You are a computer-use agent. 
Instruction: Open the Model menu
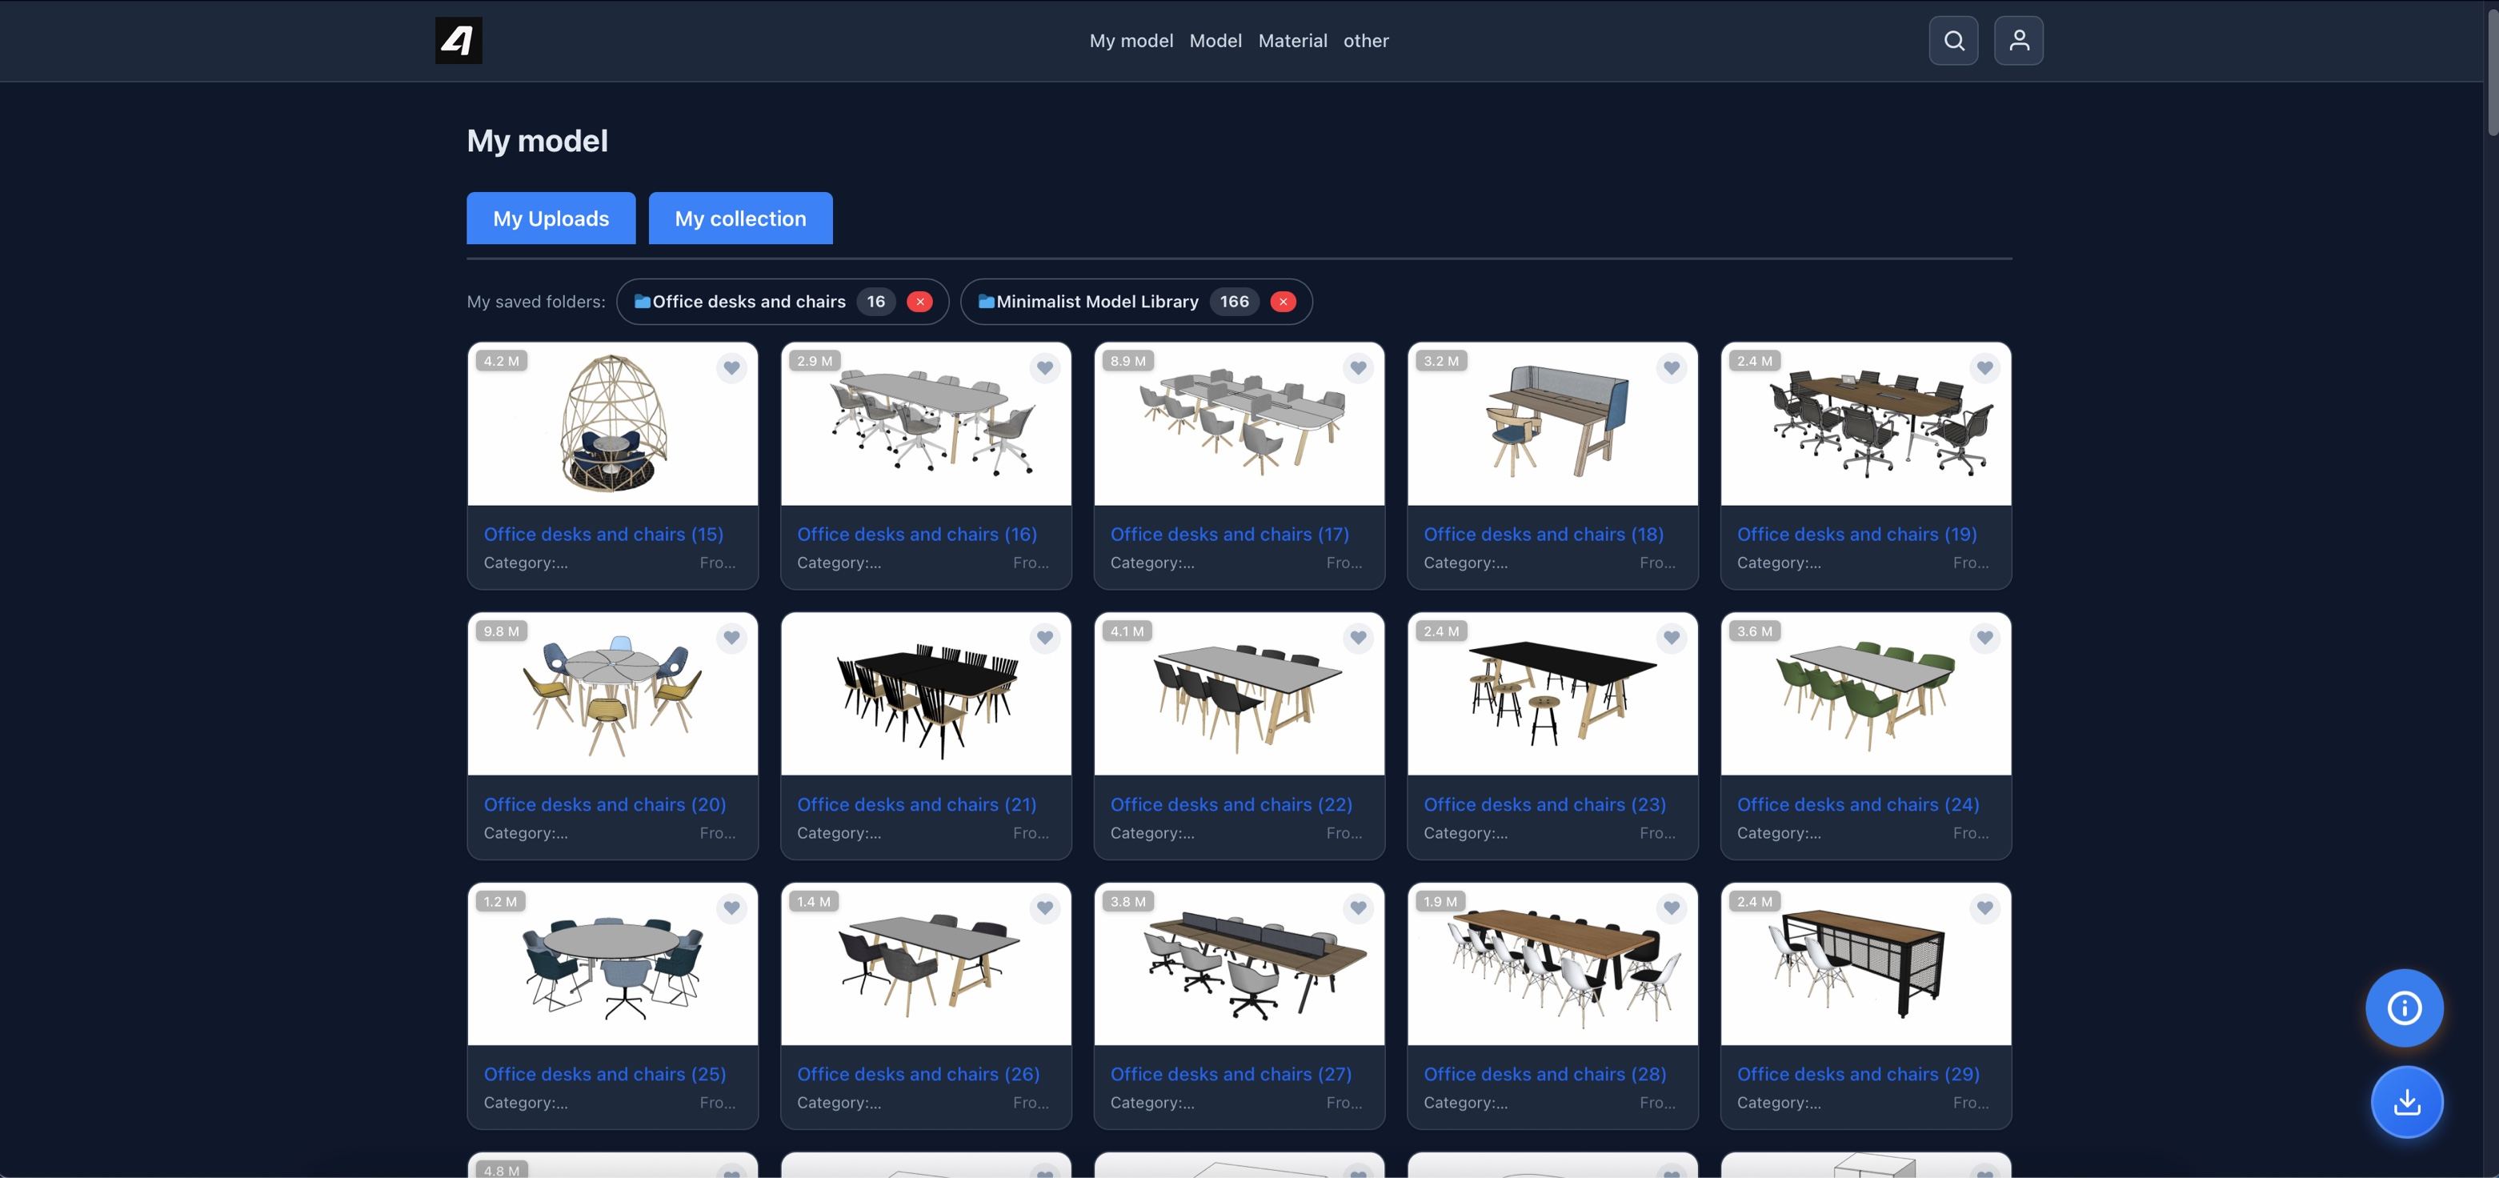click(x=1215, y=41)
